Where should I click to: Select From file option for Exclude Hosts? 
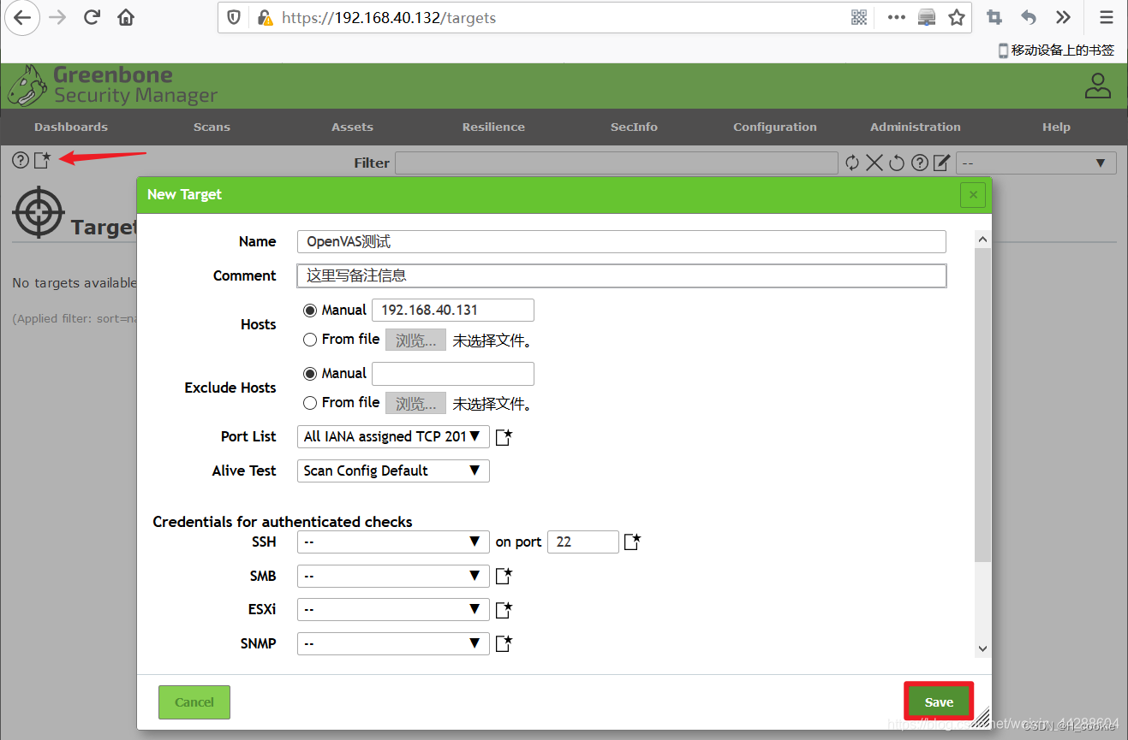pyautogui.click(x=310, y=403)
